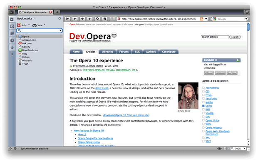Check the SVG category checkbox
258x162 pixels.
tap(203, 117)
